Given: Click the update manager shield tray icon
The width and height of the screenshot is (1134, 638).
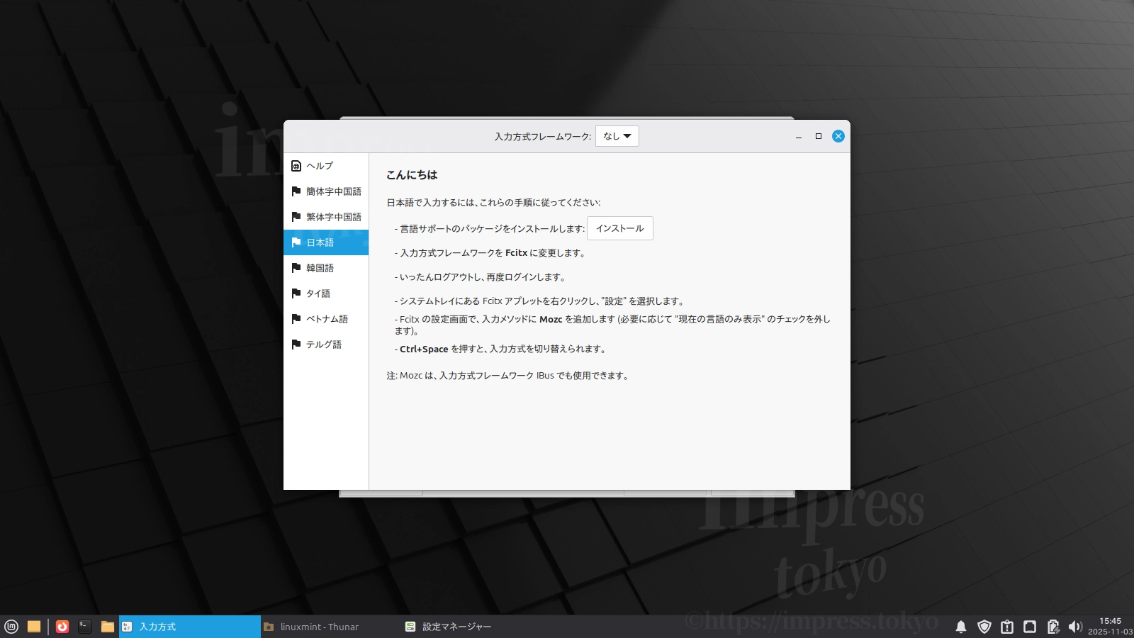Looking at the screenshot, I should (x=984, y=627).
